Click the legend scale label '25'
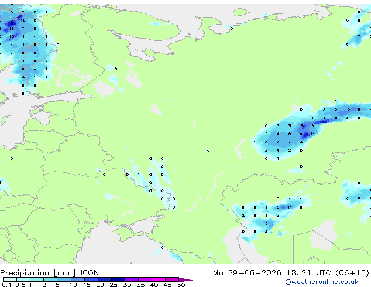This screenshot has height=287, width=371. 114,285
